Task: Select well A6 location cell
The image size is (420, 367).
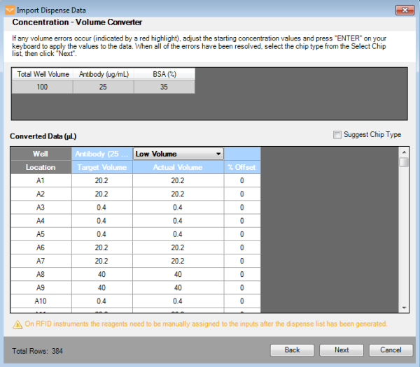Action: (x=41, y=247)
